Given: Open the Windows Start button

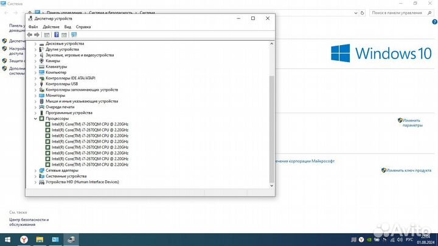Looking at the screenshot, I should click(x=7, y=239).
